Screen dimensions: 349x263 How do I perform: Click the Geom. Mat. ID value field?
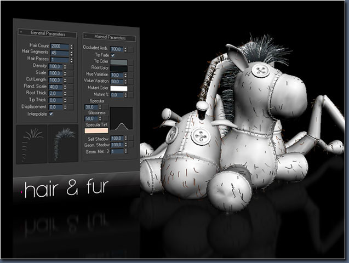click(117, 151)
